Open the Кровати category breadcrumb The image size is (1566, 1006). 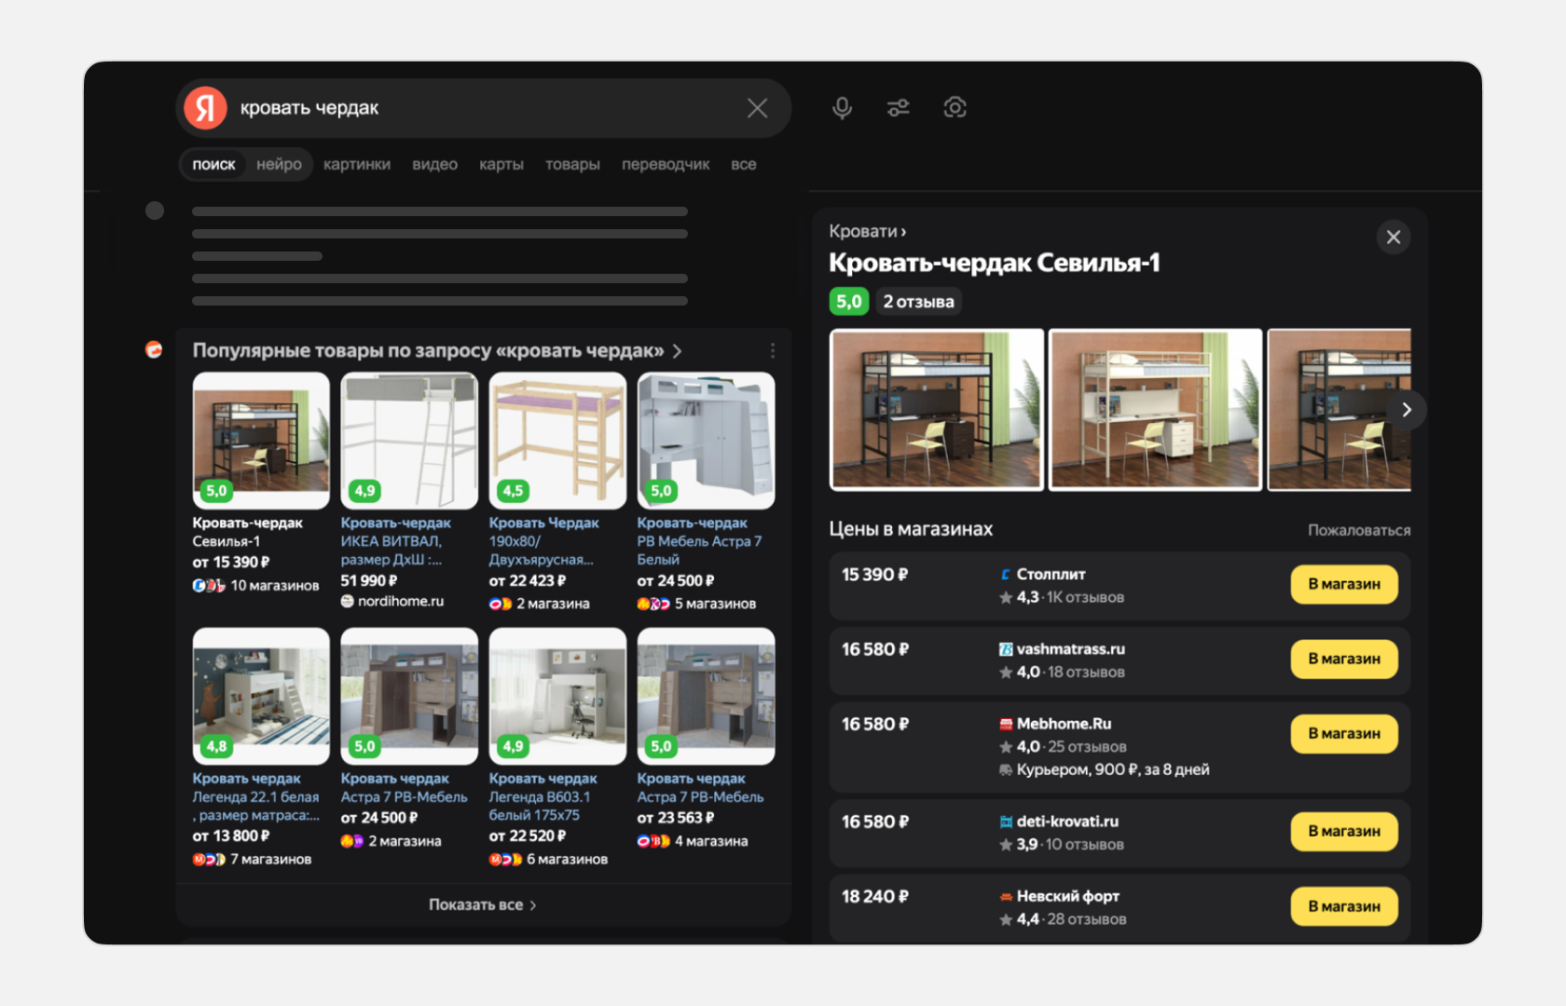(867, 231)
